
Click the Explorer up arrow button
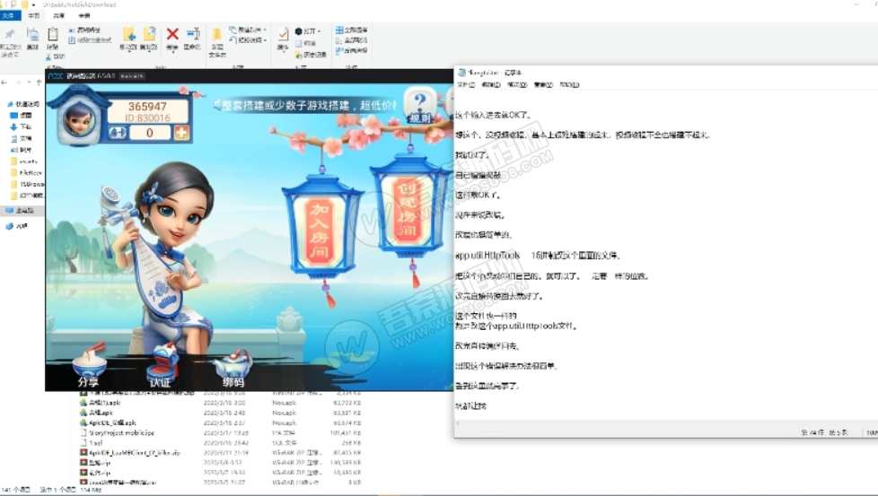(x=39, y=83)
